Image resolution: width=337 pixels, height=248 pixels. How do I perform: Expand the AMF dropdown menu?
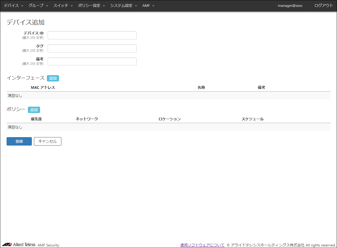[148, 6]
